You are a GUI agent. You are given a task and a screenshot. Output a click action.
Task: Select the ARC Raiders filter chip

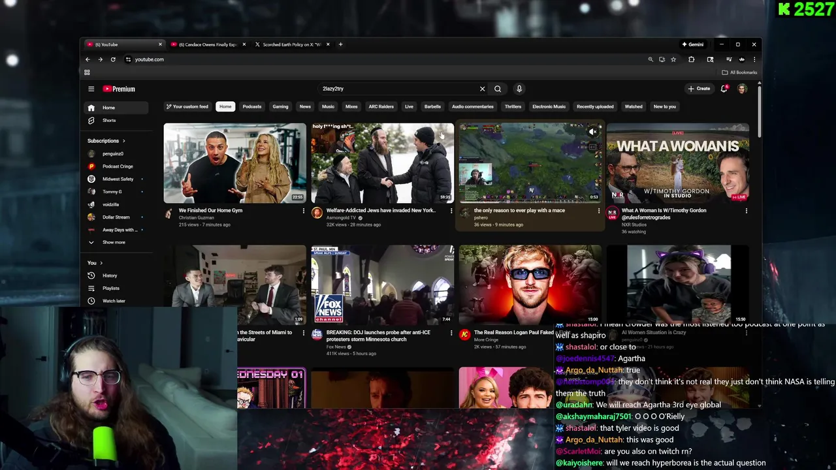(381, 106)
